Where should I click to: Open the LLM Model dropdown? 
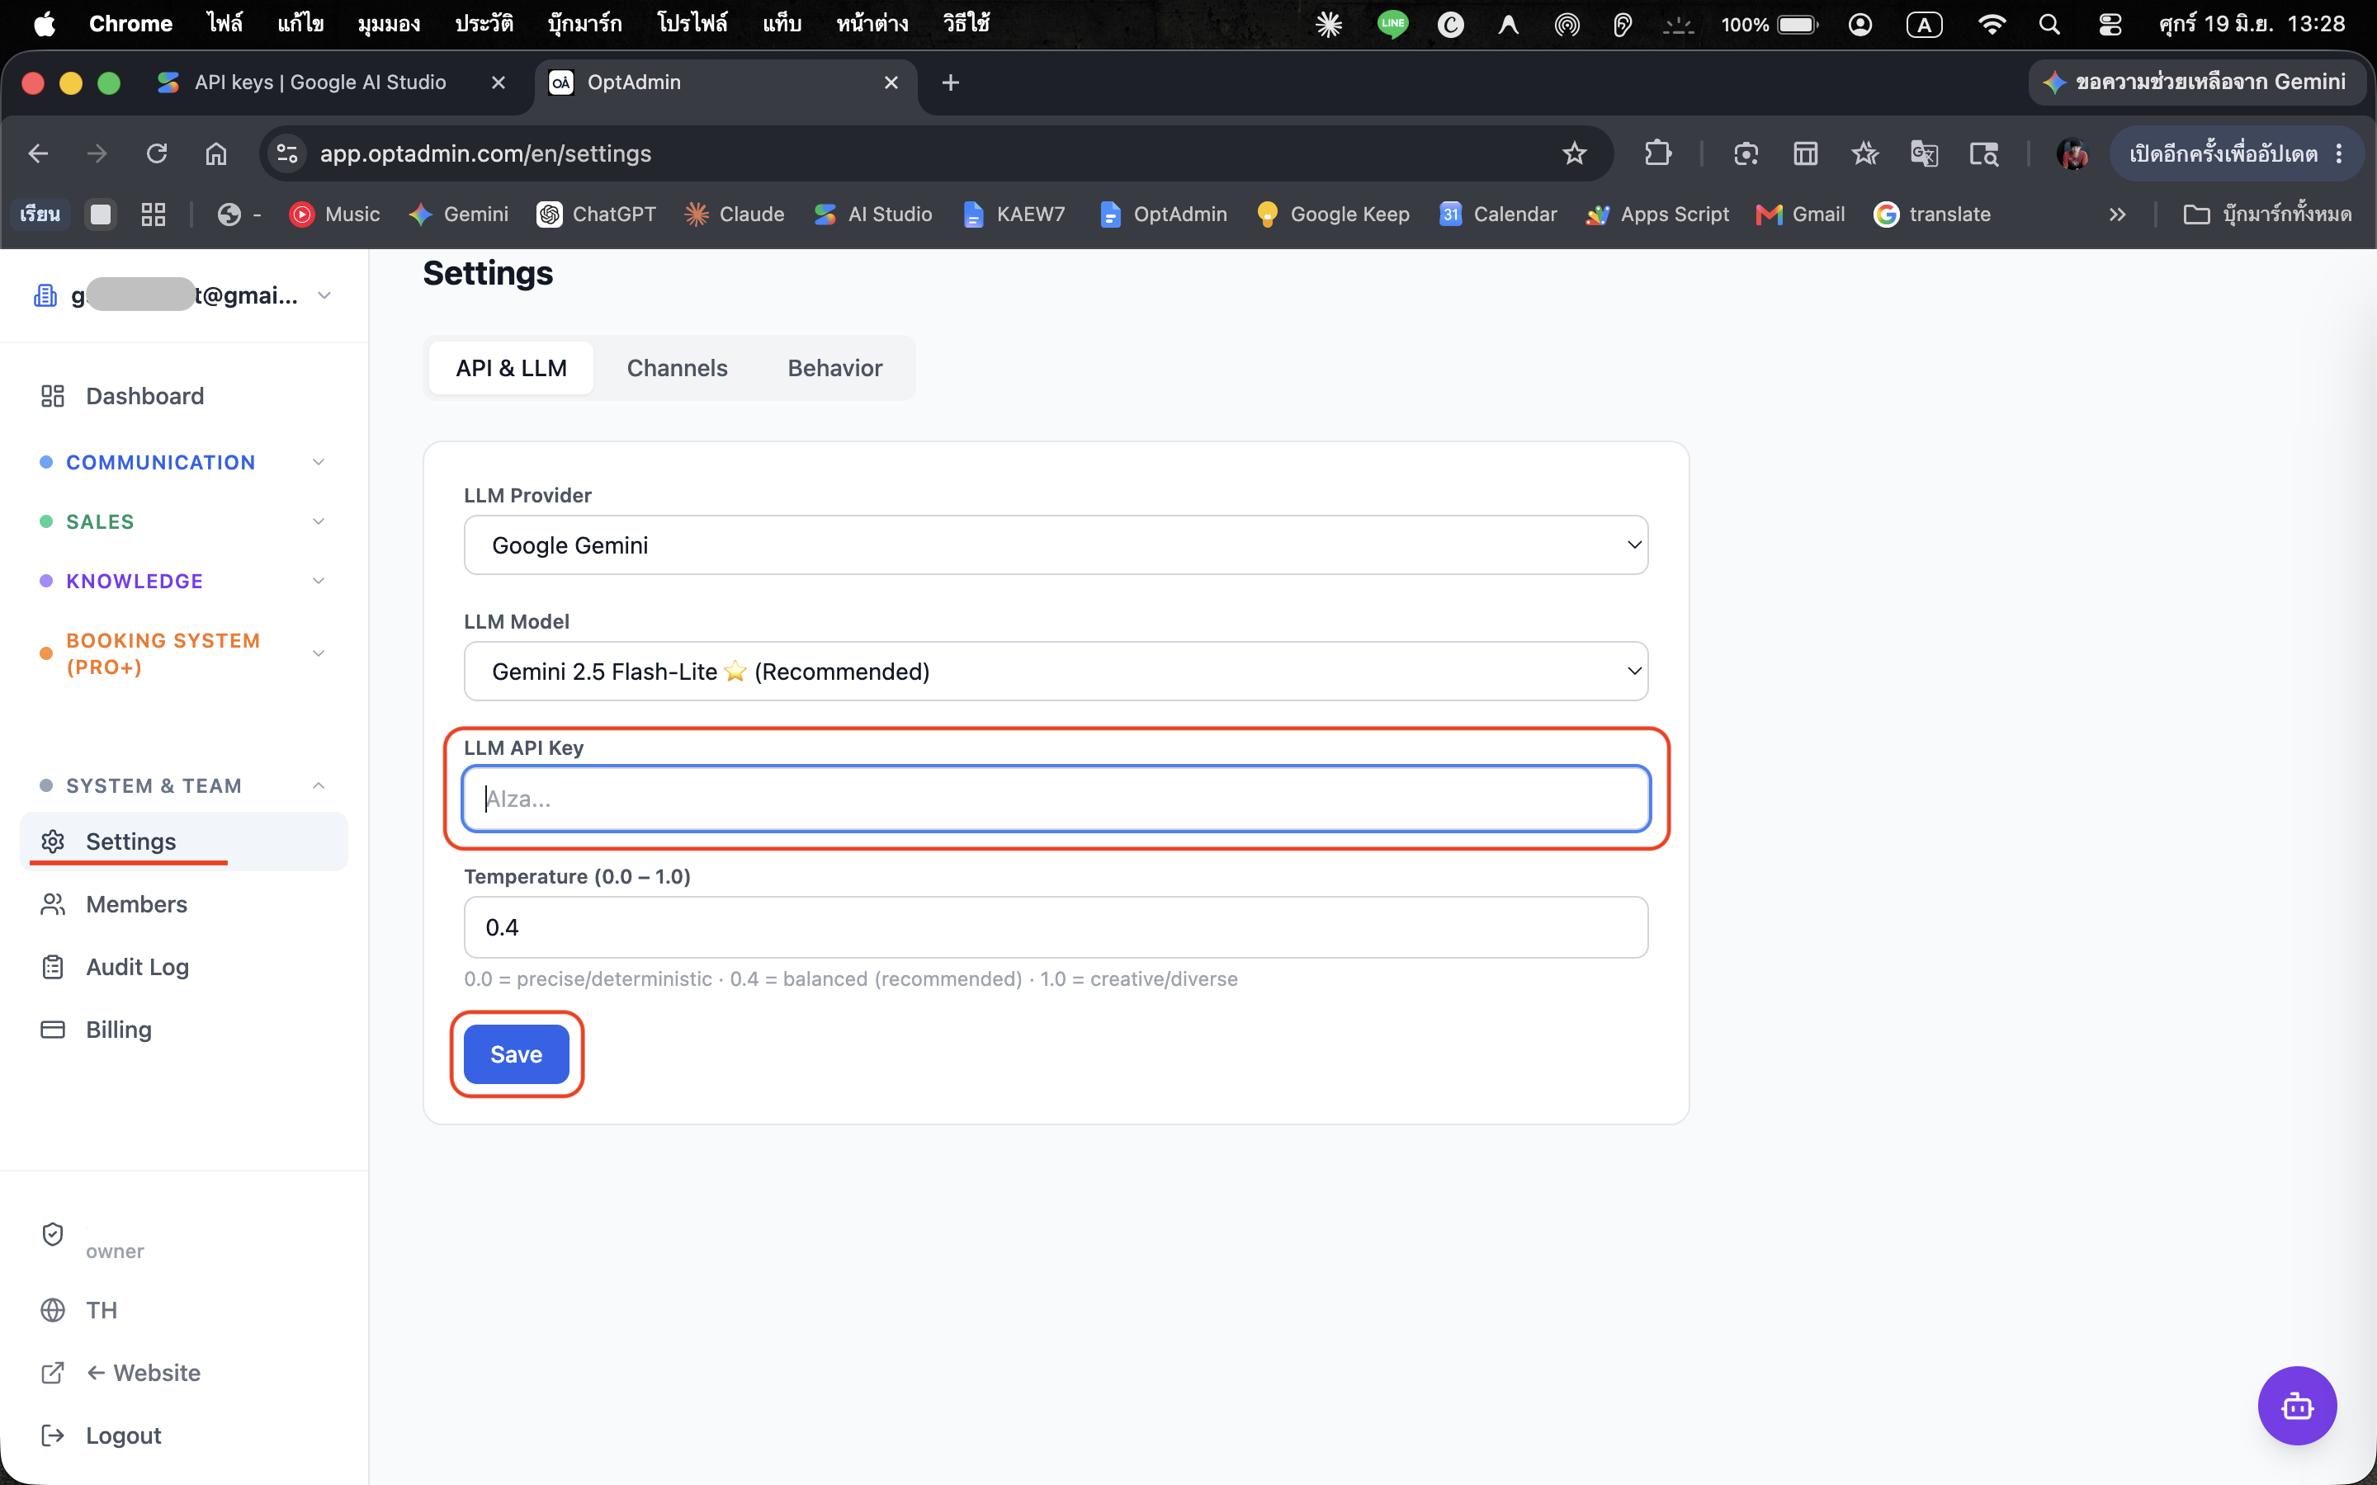tap(1055, 671)
